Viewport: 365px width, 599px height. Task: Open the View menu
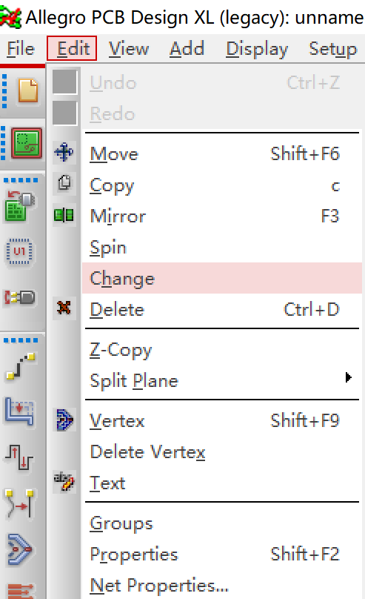tap(129, 49)
